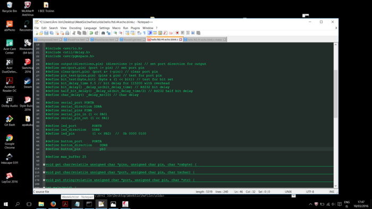Click the User Defined Language toolbar icon

pyautogui.click(x=155, y=33)
